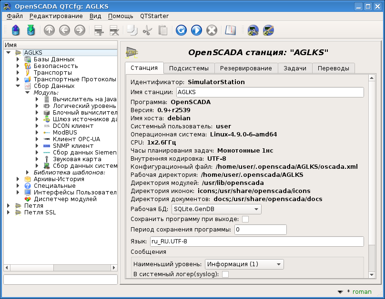The width and height of the screenshot is (385, 299).
Task: Collapse the Модуль: tree branch
Action: coord(28,93)
